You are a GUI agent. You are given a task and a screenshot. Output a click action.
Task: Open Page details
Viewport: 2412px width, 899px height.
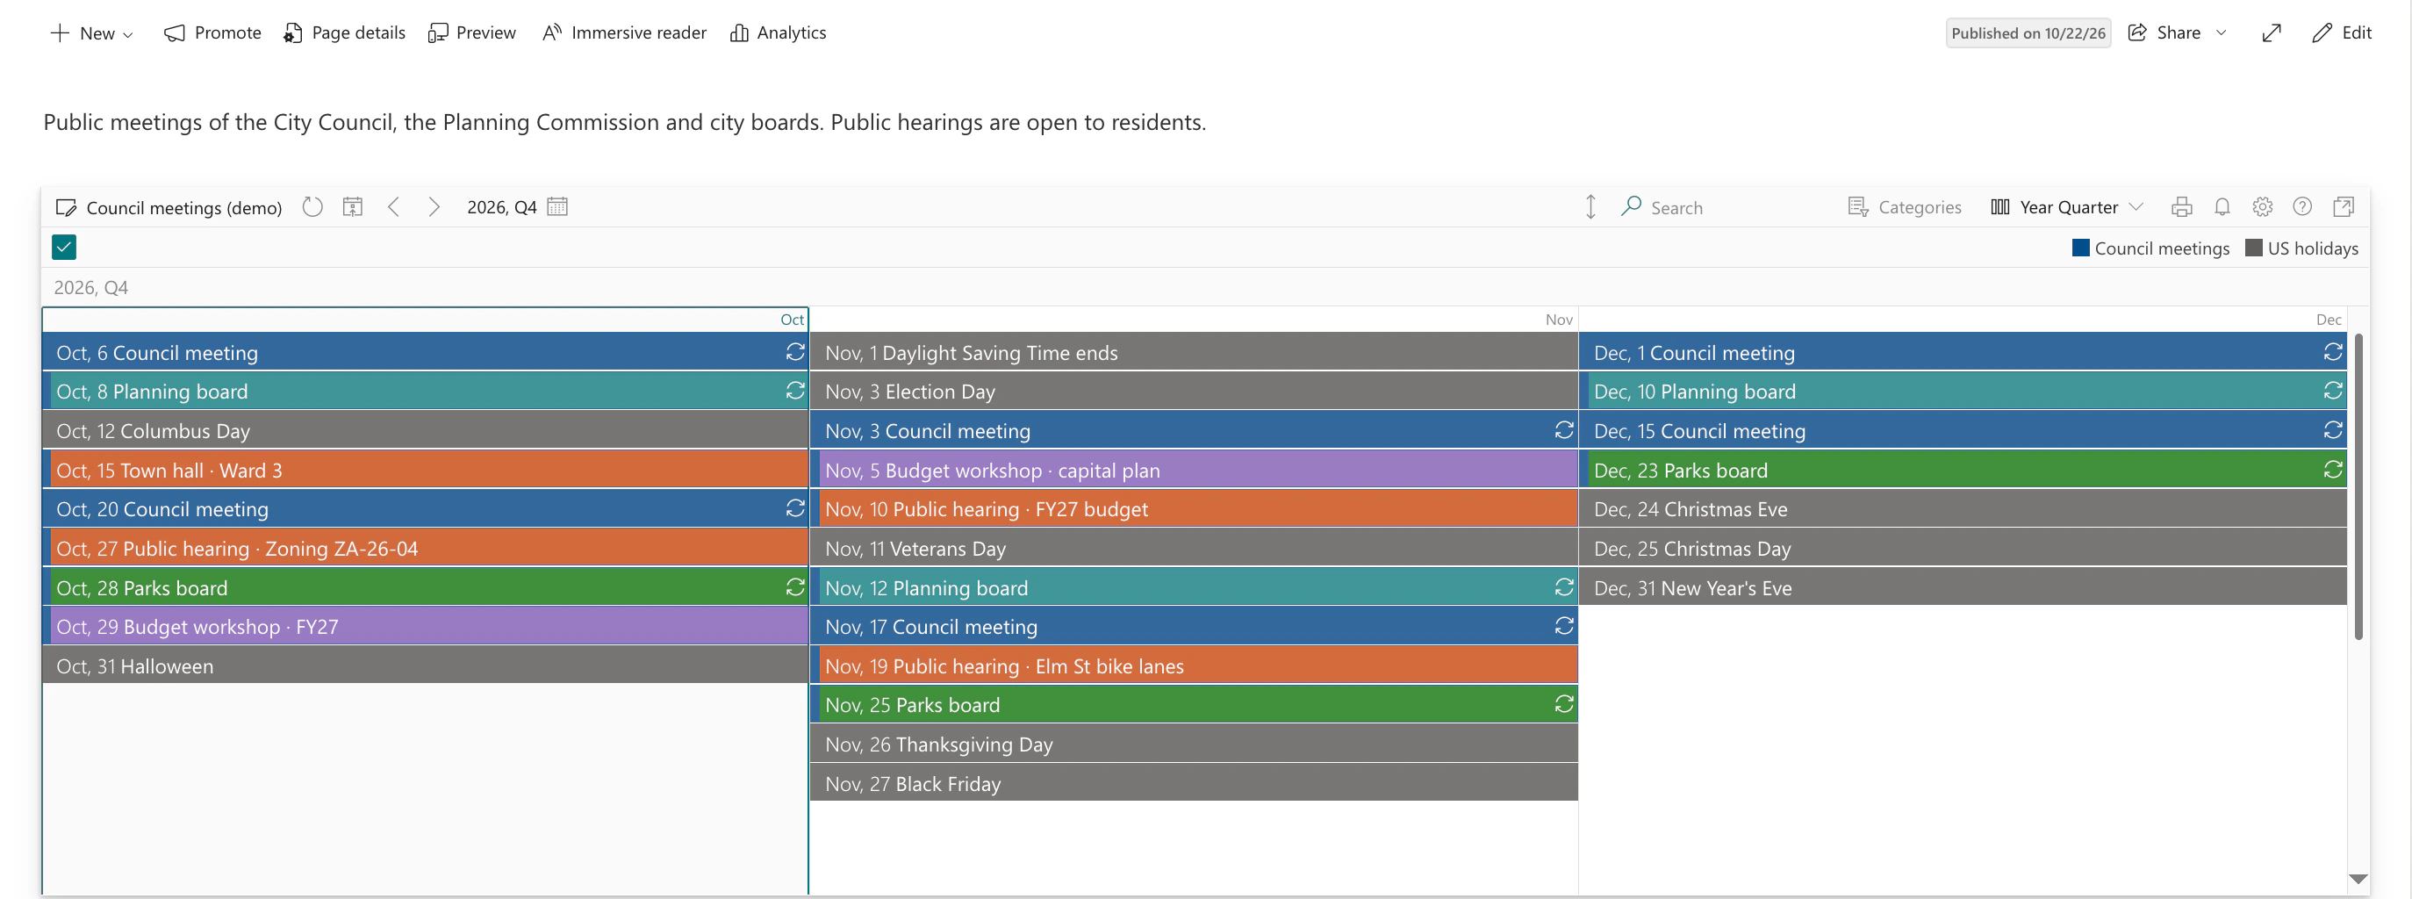tap(345, 32)
